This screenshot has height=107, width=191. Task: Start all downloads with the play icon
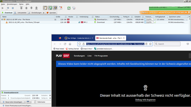coord(3,8)
